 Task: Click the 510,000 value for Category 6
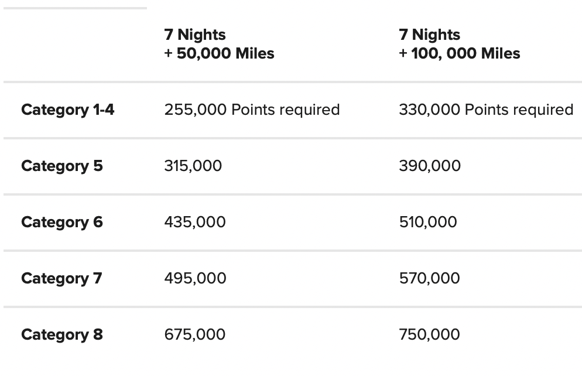coord(428,223)
